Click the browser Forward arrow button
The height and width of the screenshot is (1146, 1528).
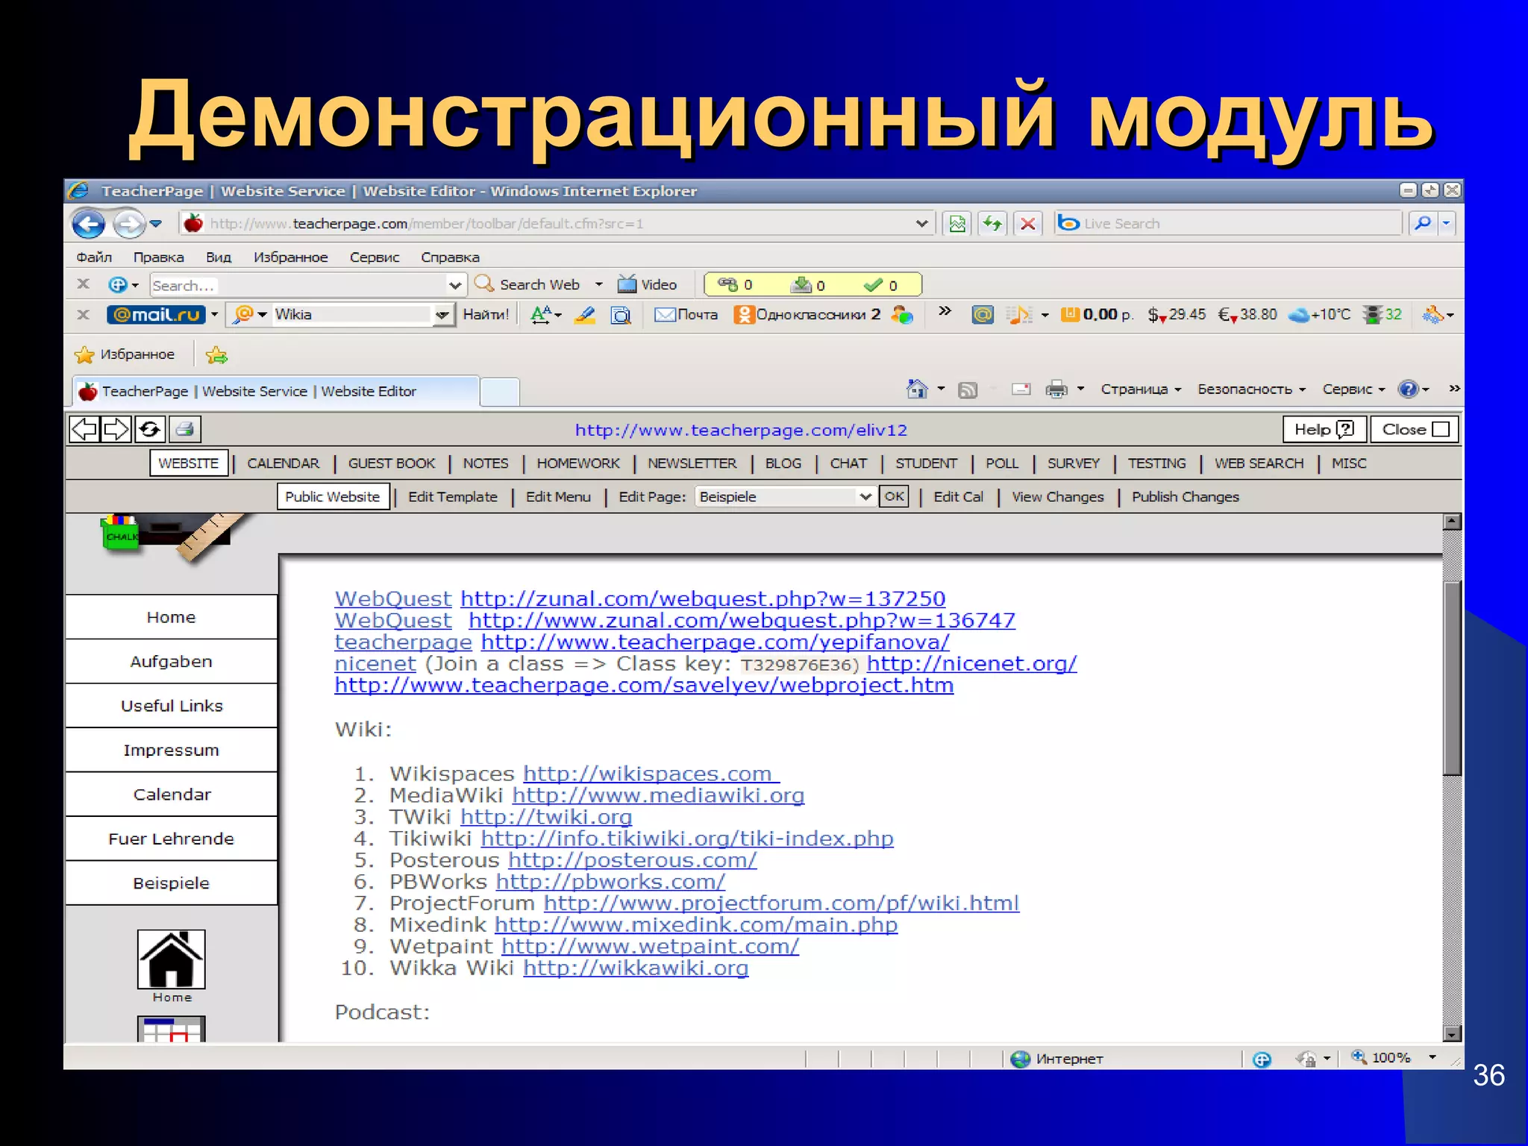[x=128, y=223]
